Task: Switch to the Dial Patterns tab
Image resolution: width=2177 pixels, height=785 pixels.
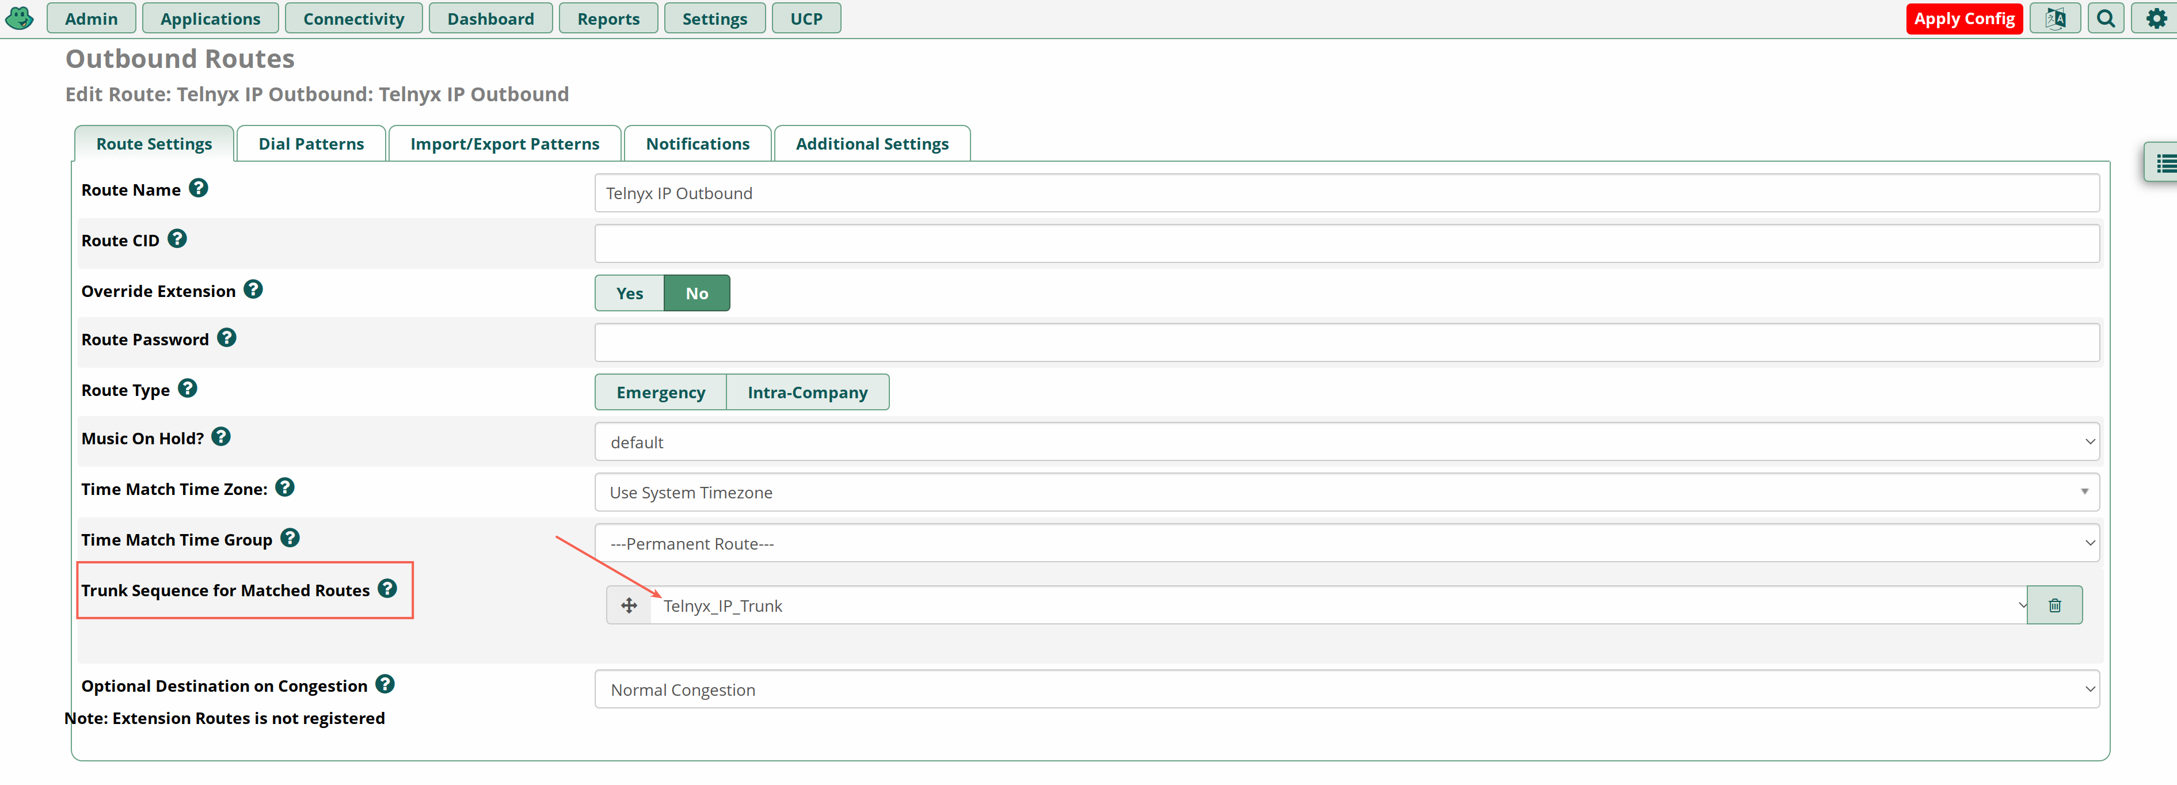Action: coord(311,144)
